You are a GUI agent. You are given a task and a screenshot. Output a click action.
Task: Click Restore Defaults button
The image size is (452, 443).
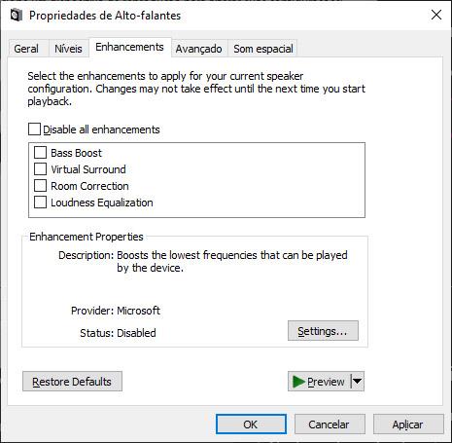coord(72,382)
